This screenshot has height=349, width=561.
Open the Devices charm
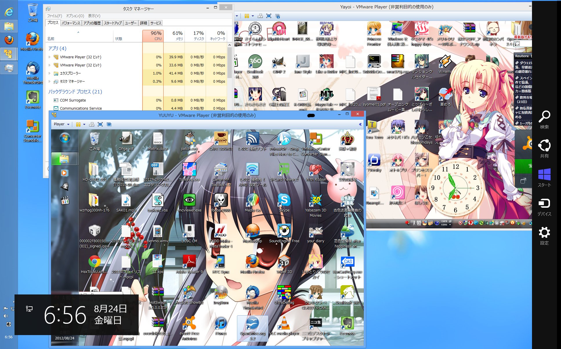pos(544,206)
